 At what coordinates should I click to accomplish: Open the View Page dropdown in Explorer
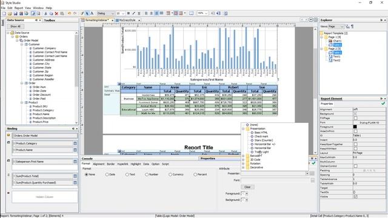342,27
